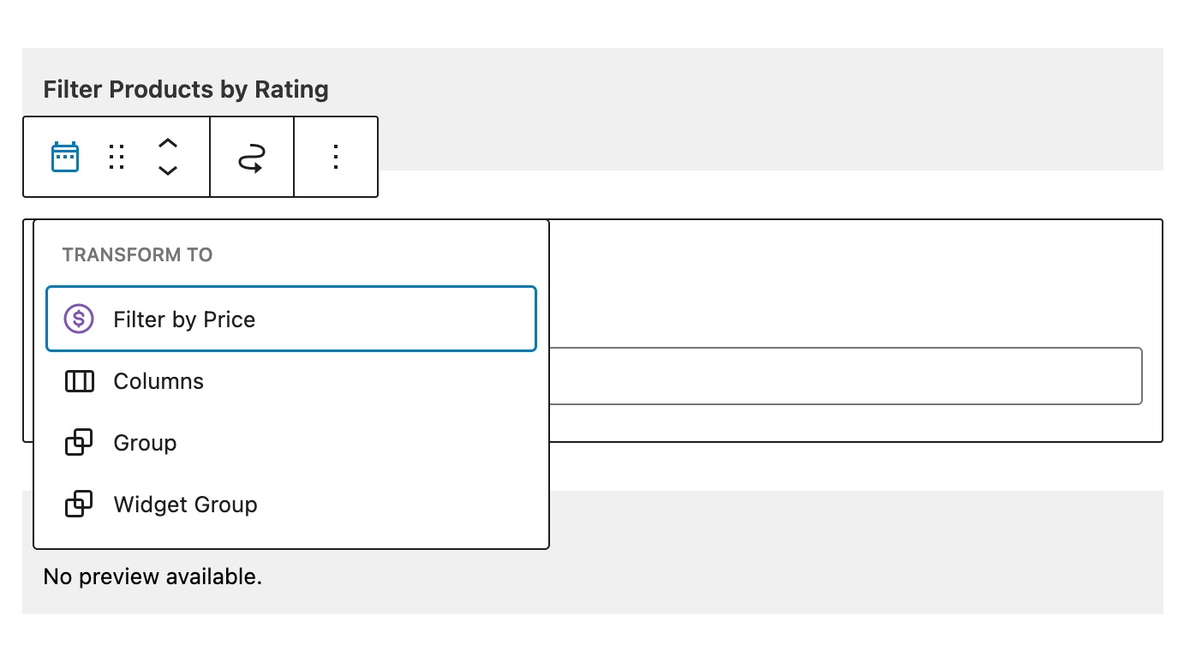Click the move block up arrow
This screenshot has height=651, width=1184.
(x=168, y=144)
